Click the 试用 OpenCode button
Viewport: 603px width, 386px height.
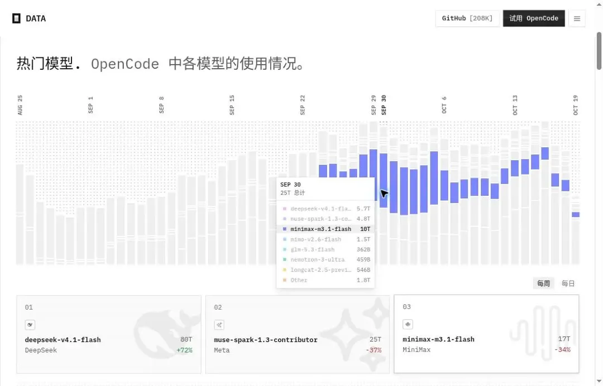tap(534, 18)
